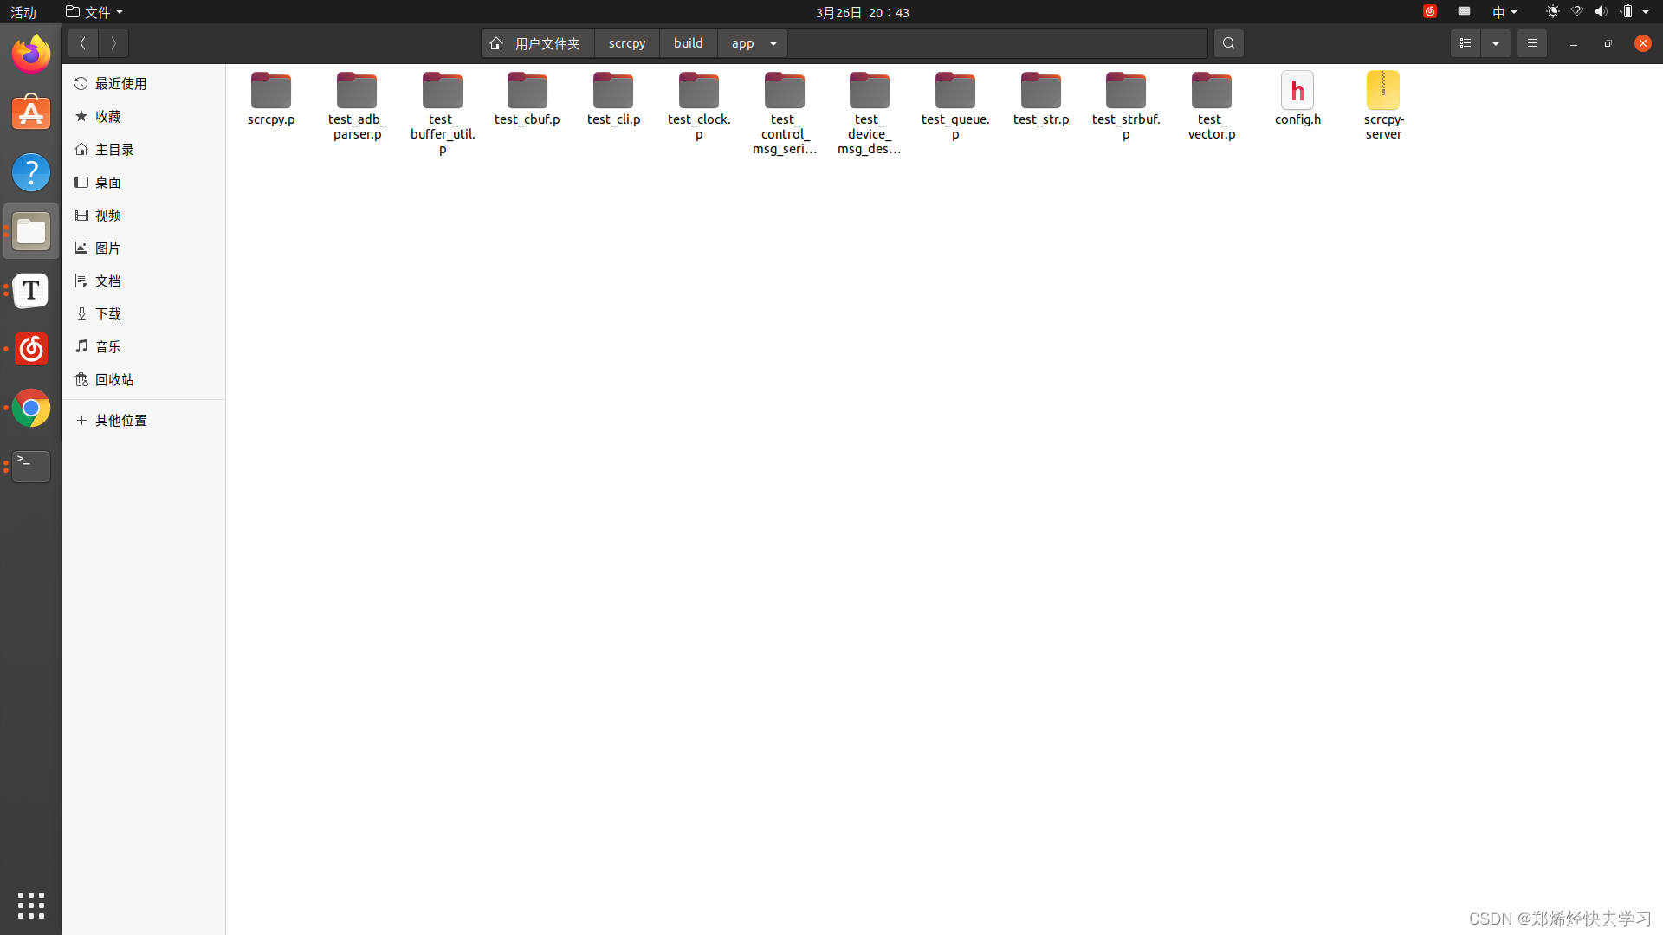
Task: Open the 文件 application menu
Action: 94,12
